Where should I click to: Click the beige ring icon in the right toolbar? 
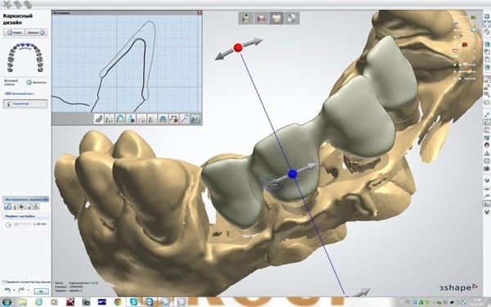pyautogui.click(x=487, y=102)
